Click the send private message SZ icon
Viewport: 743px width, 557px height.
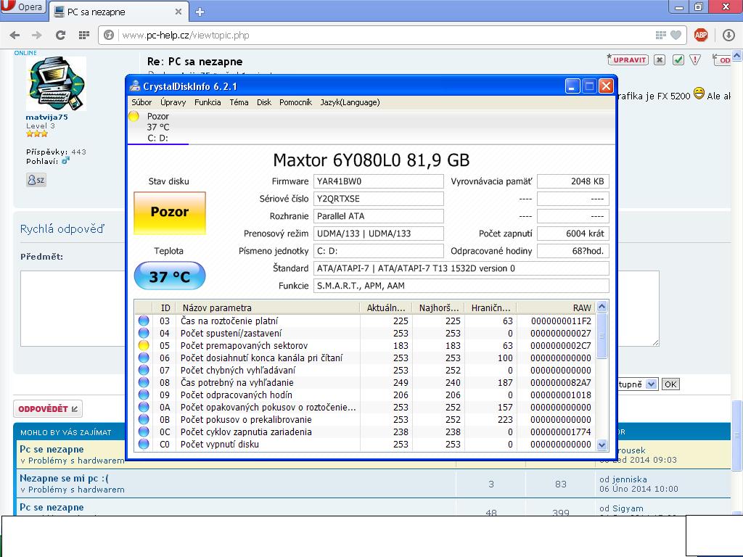click(x=36, y=180)
